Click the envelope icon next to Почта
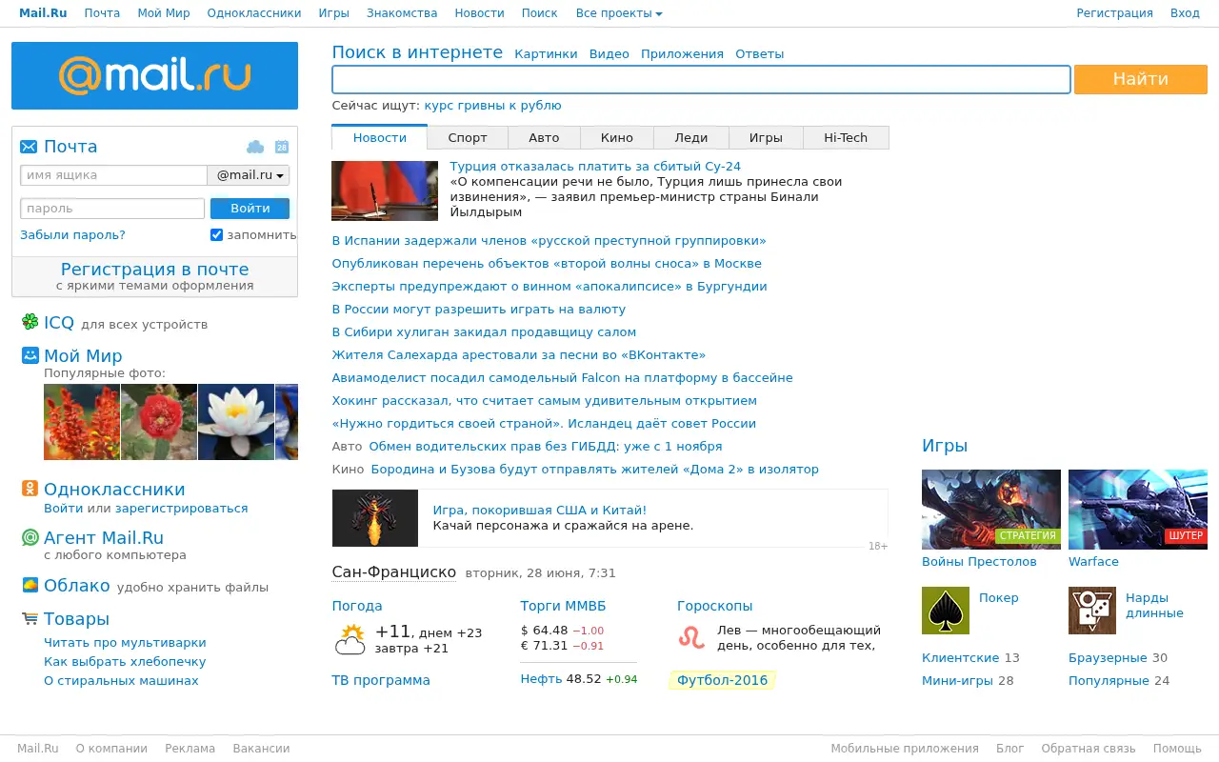Image resolution: width=1219 pixels, height=762 pixels. (x=29, y=147)
